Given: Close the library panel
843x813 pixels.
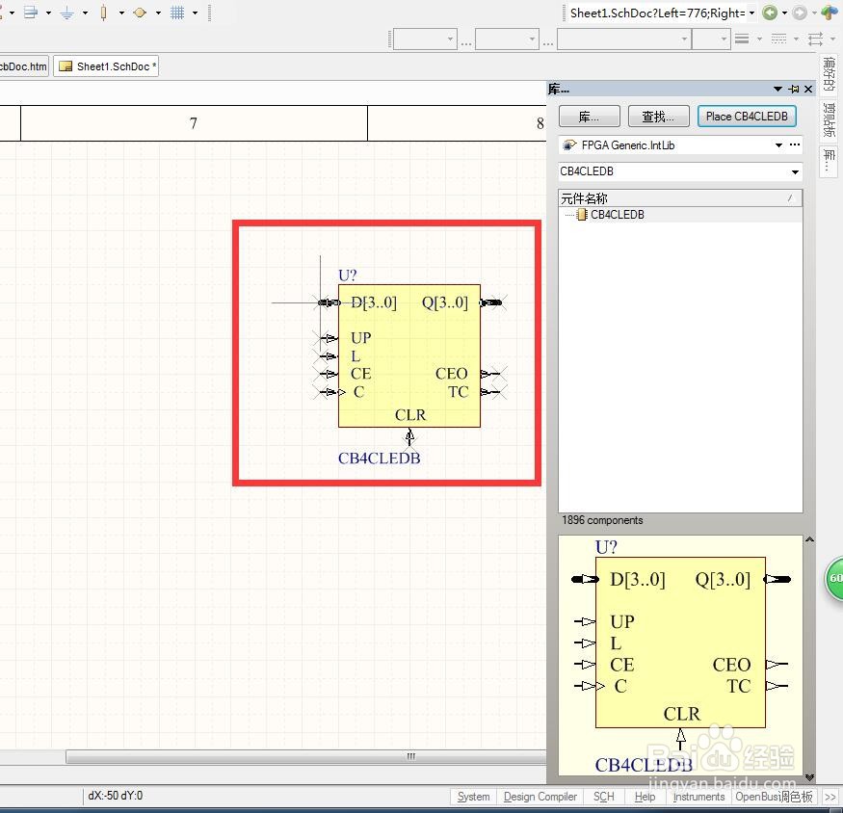Looking at the screenshot, I should tap(808, 90).
